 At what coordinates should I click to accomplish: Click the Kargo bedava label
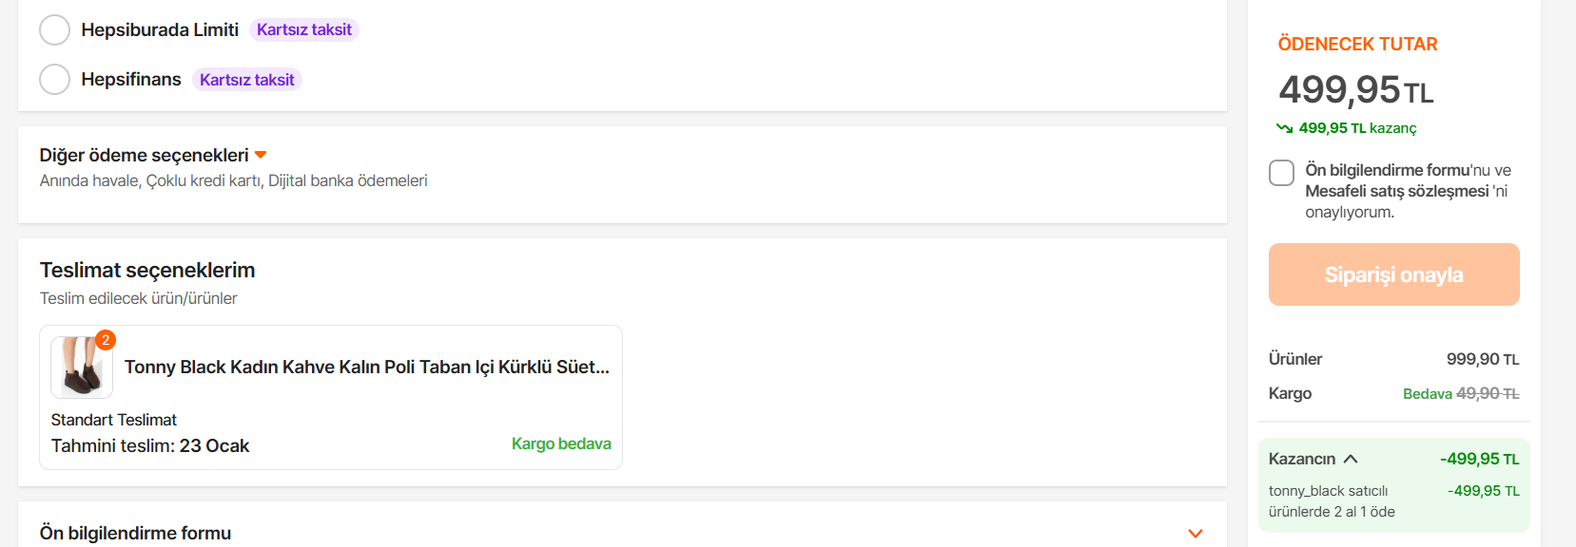561,444
